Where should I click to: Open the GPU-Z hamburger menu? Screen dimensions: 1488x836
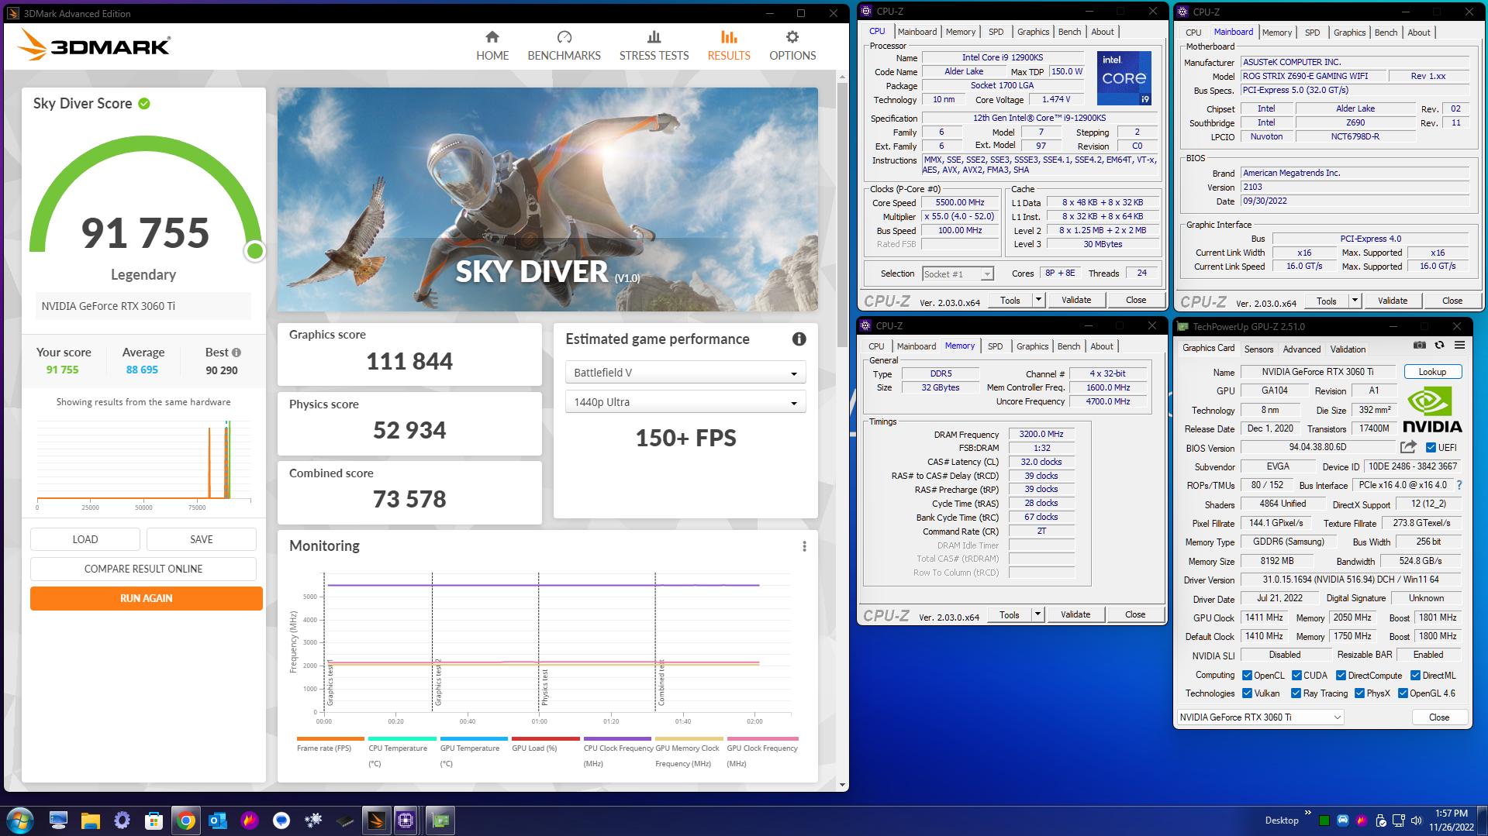click(1459, 346)
